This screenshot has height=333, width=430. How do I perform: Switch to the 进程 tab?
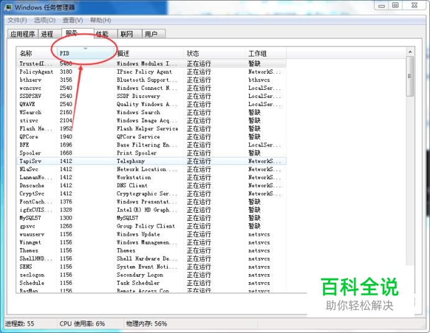coord(50,34)
